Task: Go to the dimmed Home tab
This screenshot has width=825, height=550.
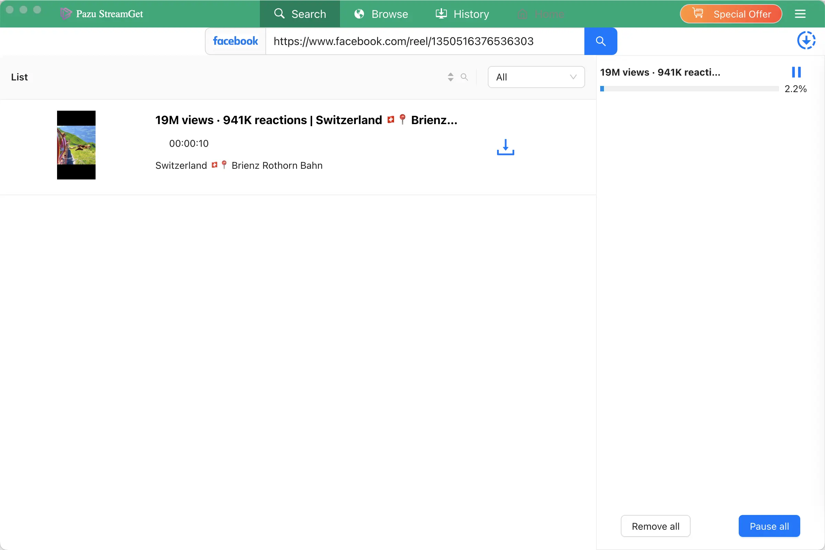Action: [x=541, y=14]
